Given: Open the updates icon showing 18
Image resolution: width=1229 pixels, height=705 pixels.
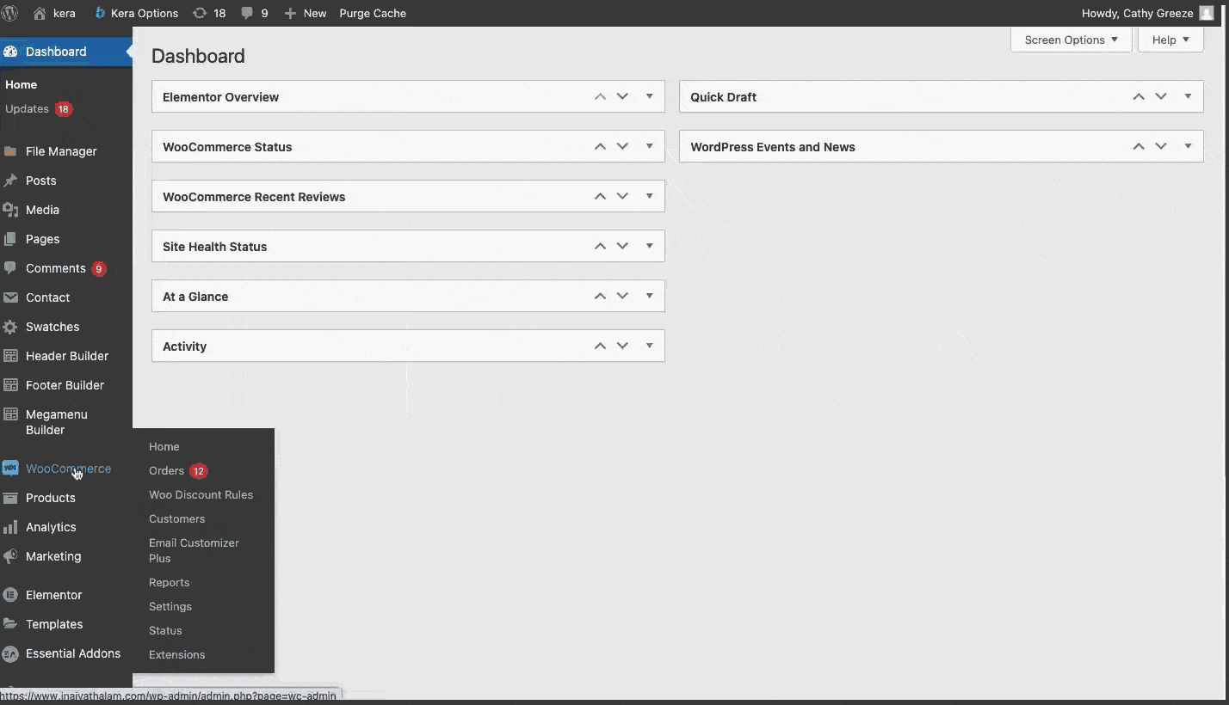Looking at the screenshot, I should (200, 13).
